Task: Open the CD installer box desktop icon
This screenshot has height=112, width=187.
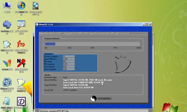Action: [7, 104]
